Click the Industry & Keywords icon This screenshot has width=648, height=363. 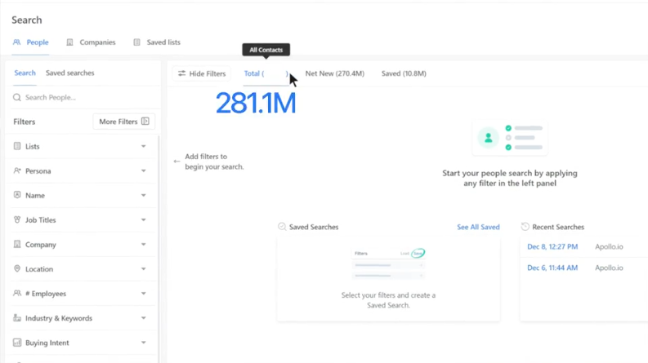[x=17, y=317]
